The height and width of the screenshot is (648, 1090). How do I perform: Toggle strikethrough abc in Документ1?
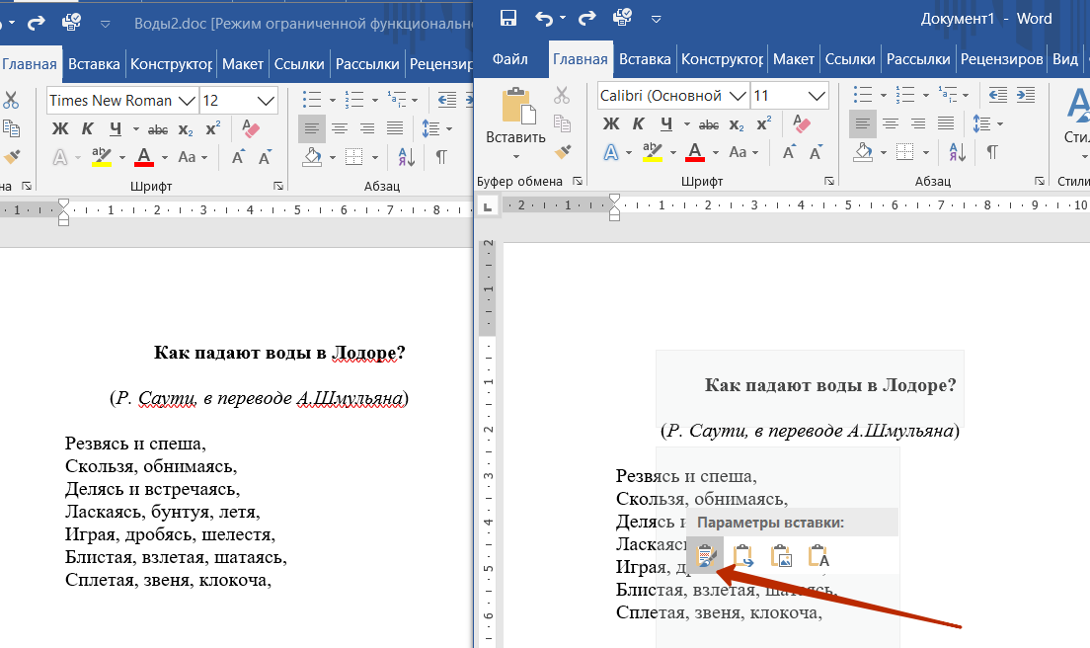click(x=708, y=124)
